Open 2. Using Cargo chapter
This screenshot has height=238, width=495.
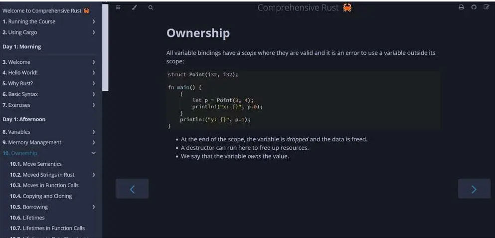coord(19,32)
